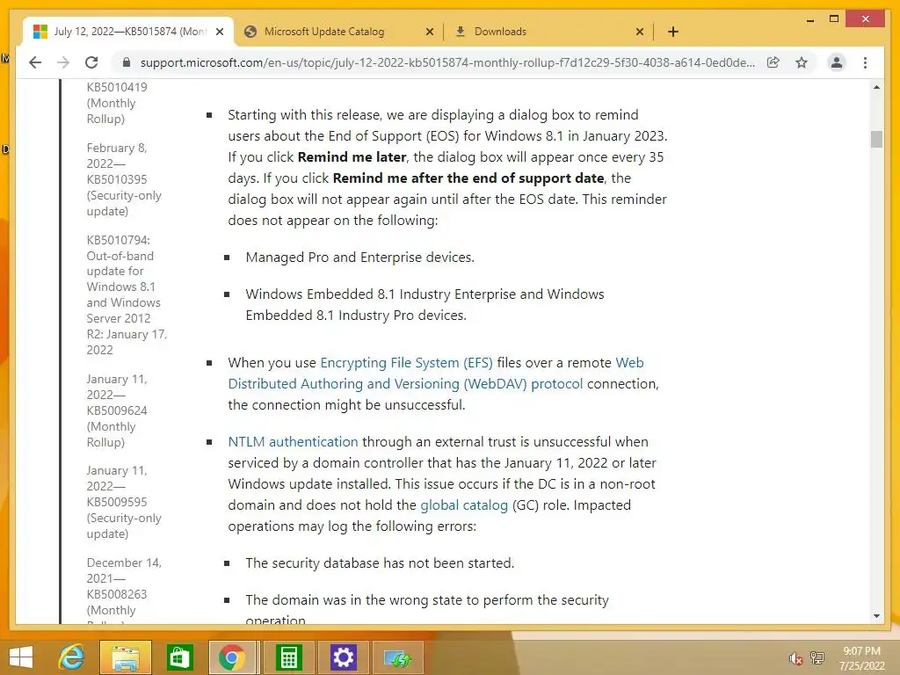The height and width of the screenshot is (675, 900).
Task: Open January 11 KB5009595 Security-only link
Action: point(124,502)
